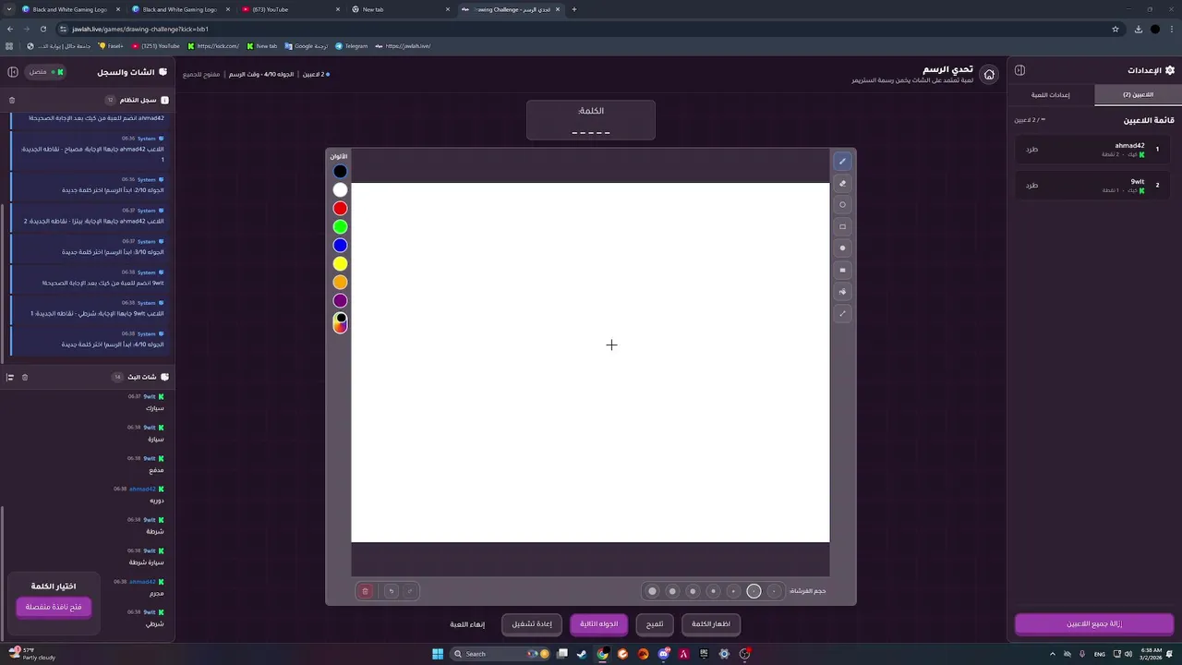Choose the highlighted second-smallest brush size

coord(754,591)
